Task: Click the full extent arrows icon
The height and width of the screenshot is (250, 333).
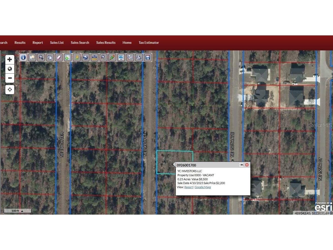Action: [121, 57]
